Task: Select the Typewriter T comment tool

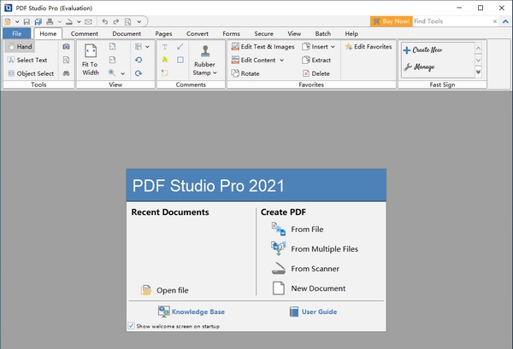Action: tap(165, 47)
